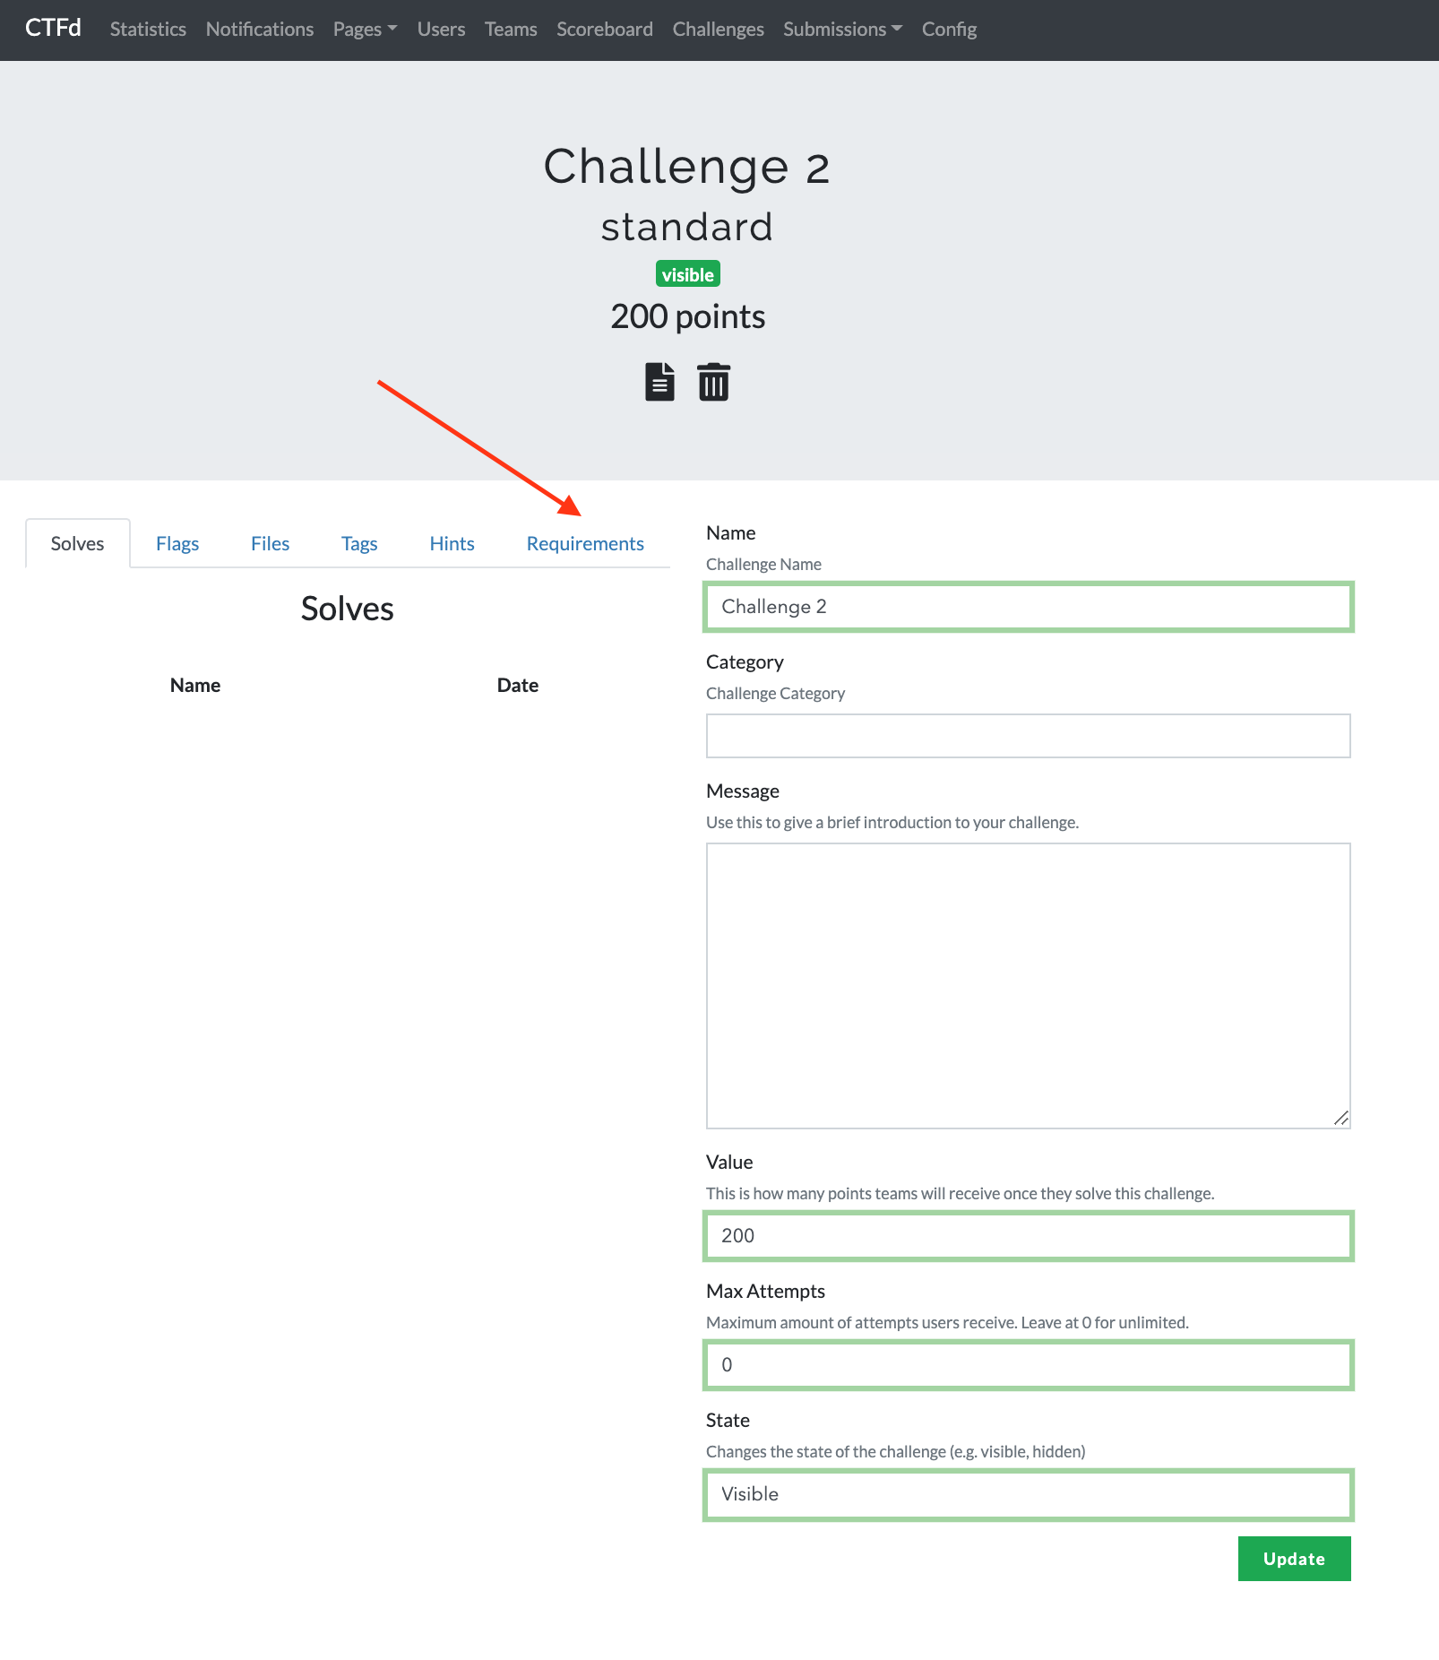The image size is (1439, 1660).
Task: Open the State dropdown showing Visible
Action: point(1028,1494)
